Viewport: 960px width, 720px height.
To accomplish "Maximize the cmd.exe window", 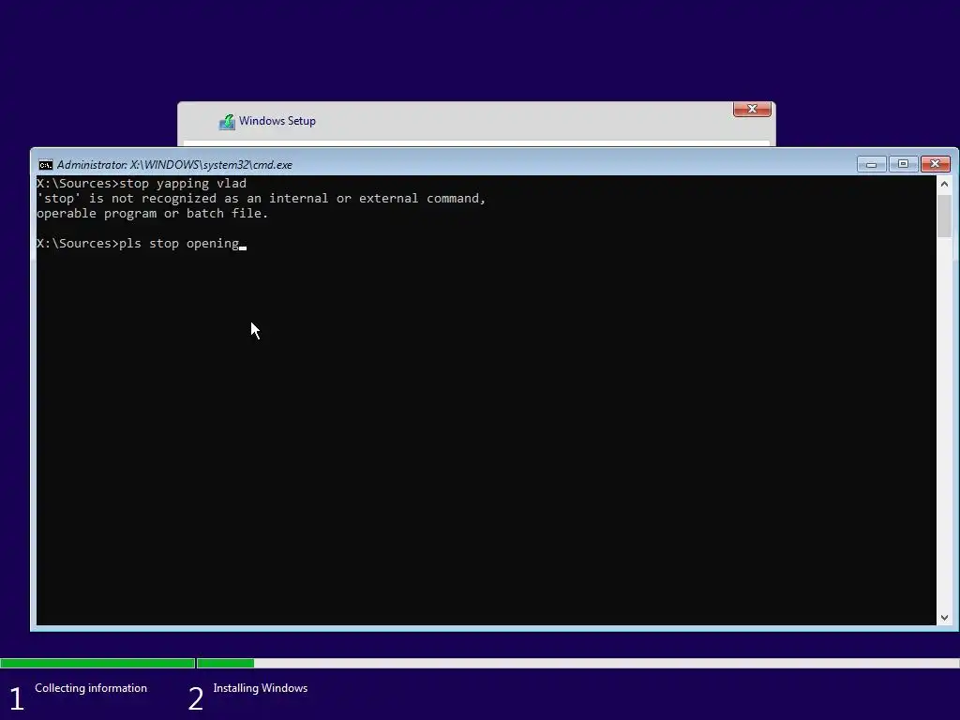I will pyautogui.click(x=903, y=164).
